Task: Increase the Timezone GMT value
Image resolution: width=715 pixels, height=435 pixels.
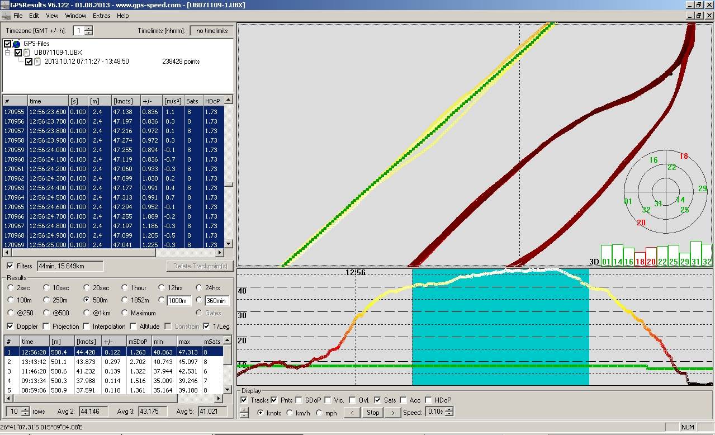Action: tap(89, 29)
